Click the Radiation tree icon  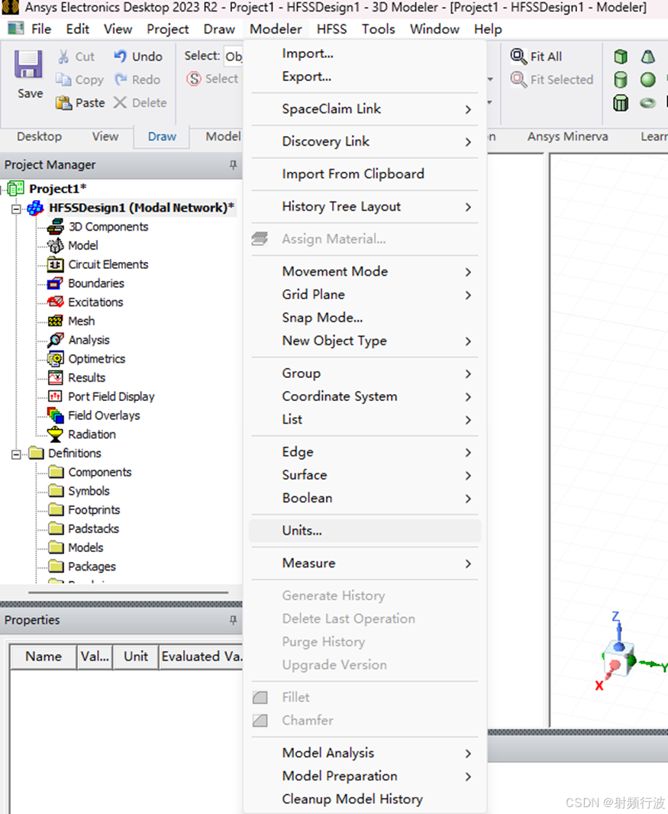click(55, 434)
